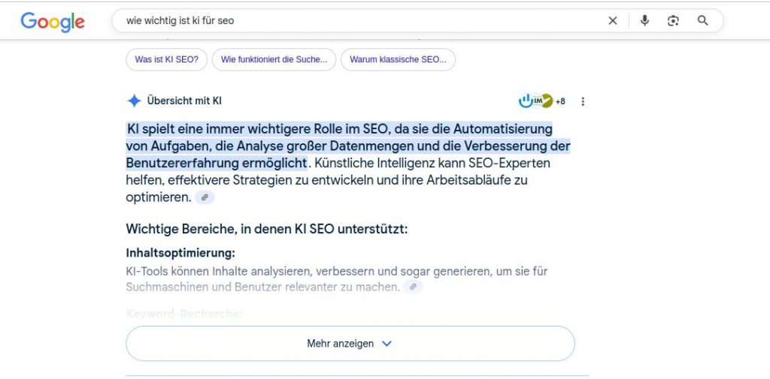The image size is (770, 379).
Task: Select the "Warum klassische SEO..." chip
Action: pyautogui.click(x=398, y=60)
